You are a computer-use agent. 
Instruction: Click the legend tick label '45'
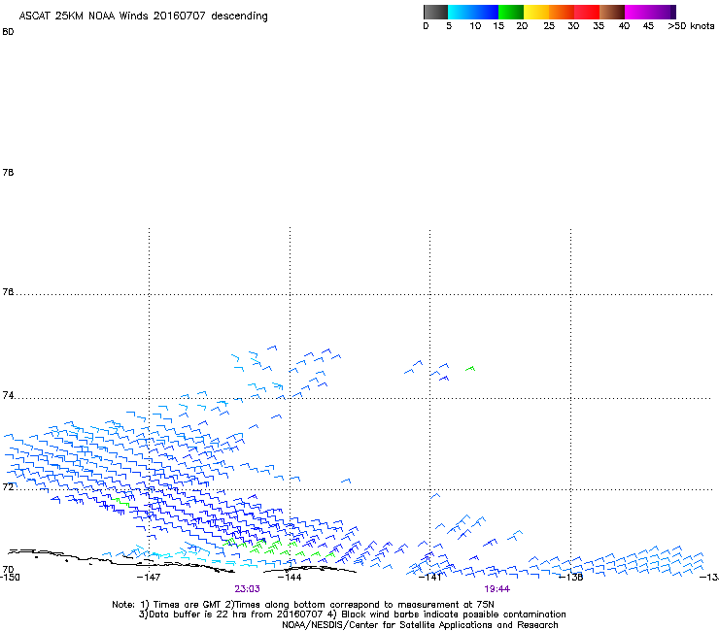pyautogui.click(x=648, y=26)
